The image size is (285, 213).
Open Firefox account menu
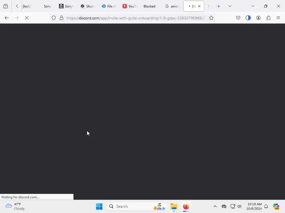pos(258,18)
